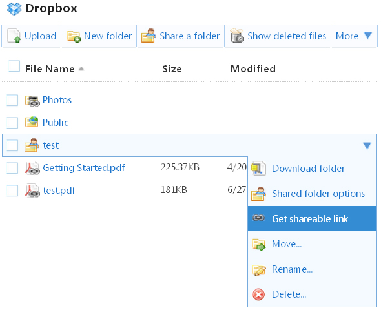Check the test folder checkbox

click(12, 145)
